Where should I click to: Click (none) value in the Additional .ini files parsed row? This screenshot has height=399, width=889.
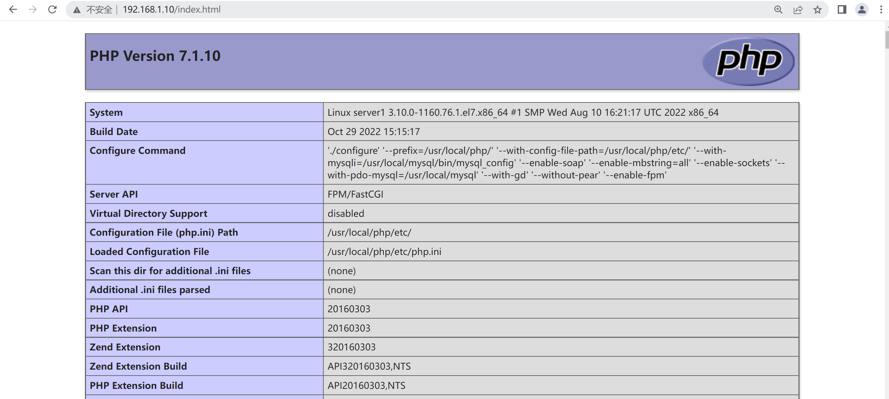(x=342, y=290)
